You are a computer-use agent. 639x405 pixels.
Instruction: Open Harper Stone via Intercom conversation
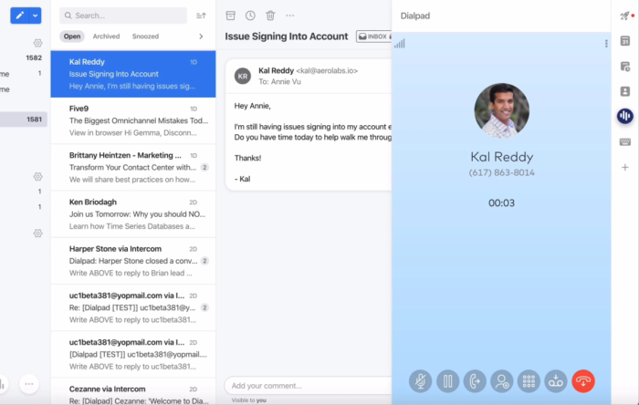click(133, 261)
